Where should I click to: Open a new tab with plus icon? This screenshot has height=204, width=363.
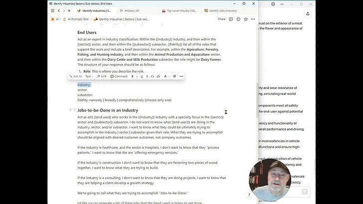(x=69, y=10)
